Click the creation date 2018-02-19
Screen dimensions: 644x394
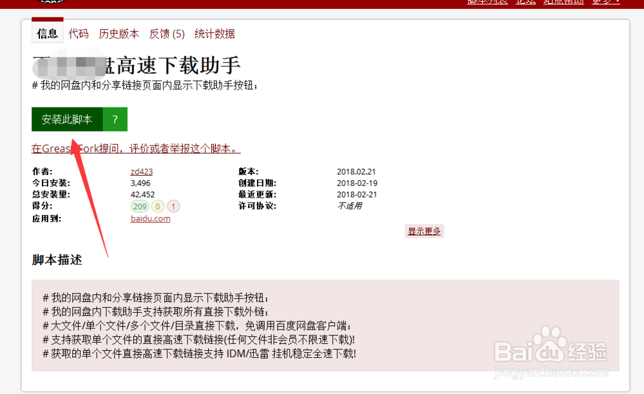point(357,183)
